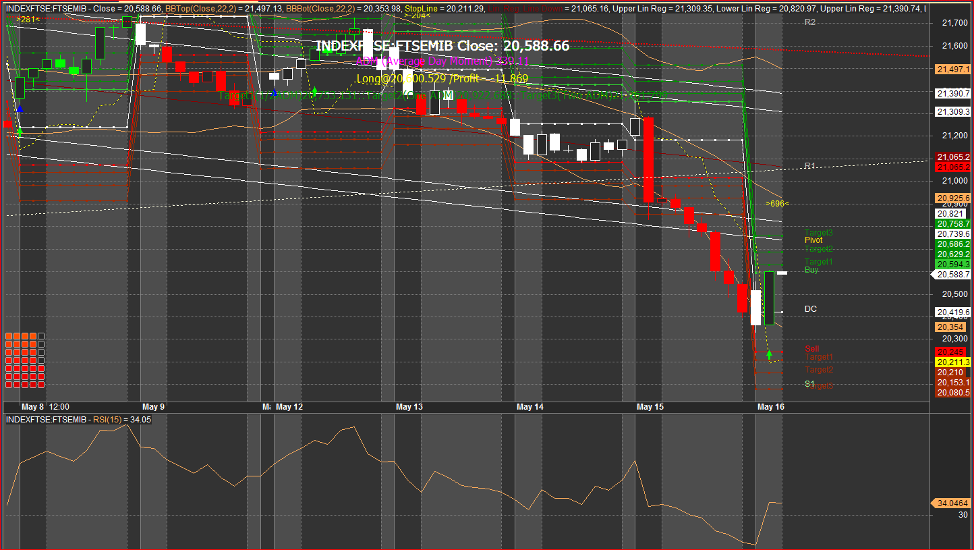Click the 'BBTop(Close,22,2)' value in header
974x550 pixels.
[223, 8]
